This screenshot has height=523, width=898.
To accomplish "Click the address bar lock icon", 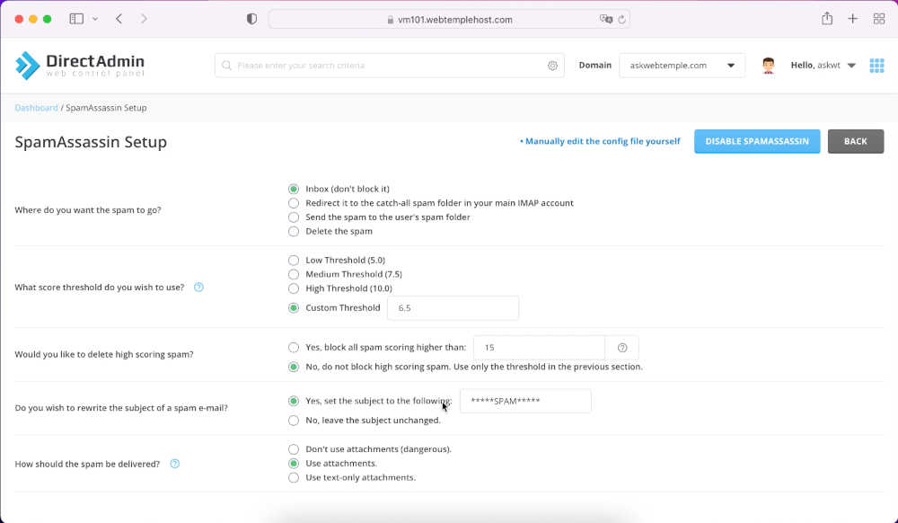I will (x=391, y=20).
